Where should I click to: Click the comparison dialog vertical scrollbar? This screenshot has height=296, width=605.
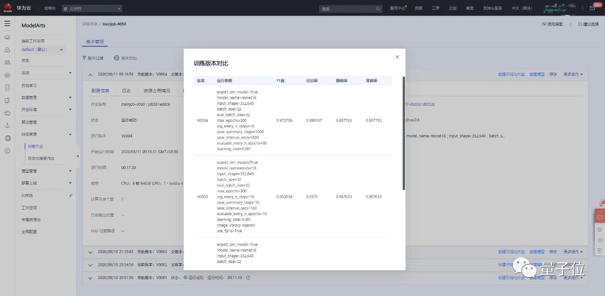point(404,134)
